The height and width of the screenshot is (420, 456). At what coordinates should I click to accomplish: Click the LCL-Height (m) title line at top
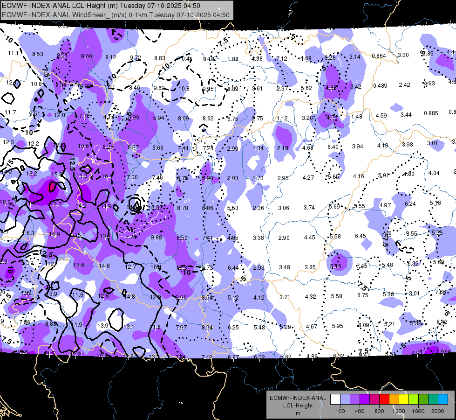[101, 6]
